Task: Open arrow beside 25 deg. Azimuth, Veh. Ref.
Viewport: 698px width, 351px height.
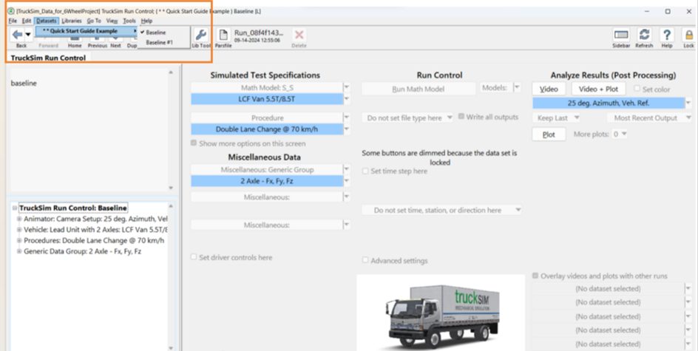Action: 688,103
